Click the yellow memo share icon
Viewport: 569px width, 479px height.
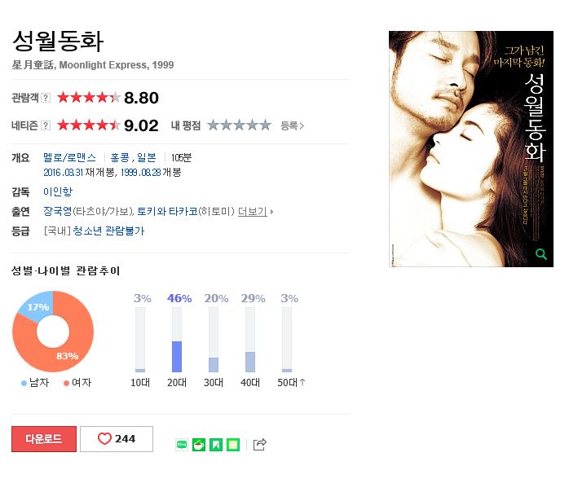(x=233, y=444)
